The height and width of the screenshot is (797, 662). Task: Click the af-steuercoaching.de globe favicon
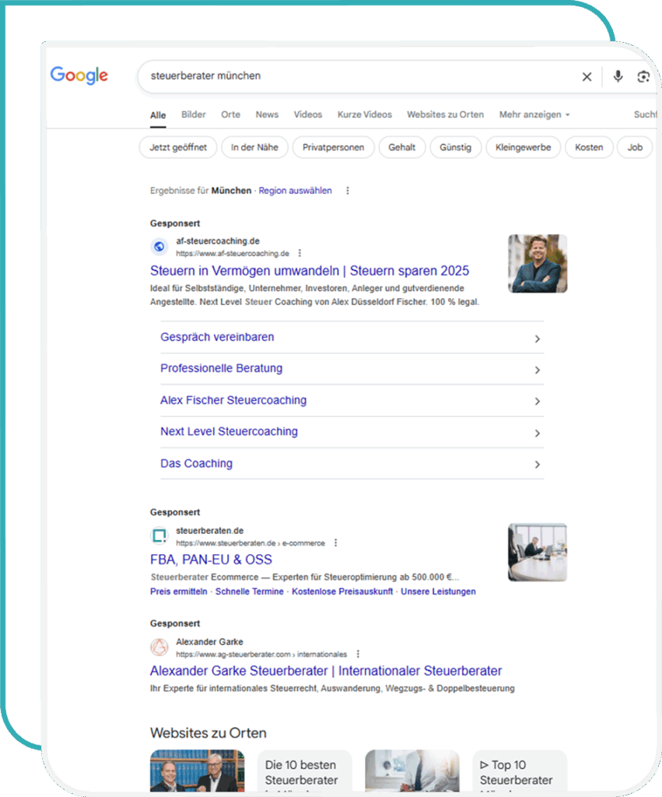(x=159, y=247)
